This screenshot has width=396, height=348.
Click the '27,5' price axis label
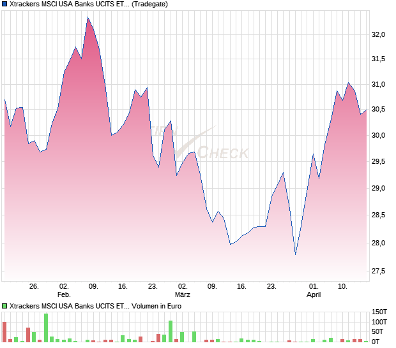[378, 271]
